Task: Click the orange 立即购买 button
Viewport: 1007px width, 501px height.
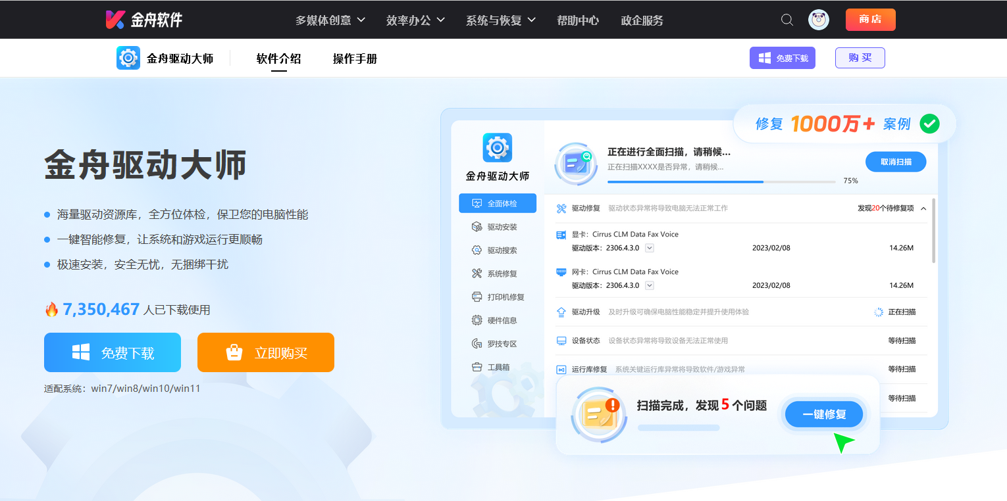Action: [266, 352]
